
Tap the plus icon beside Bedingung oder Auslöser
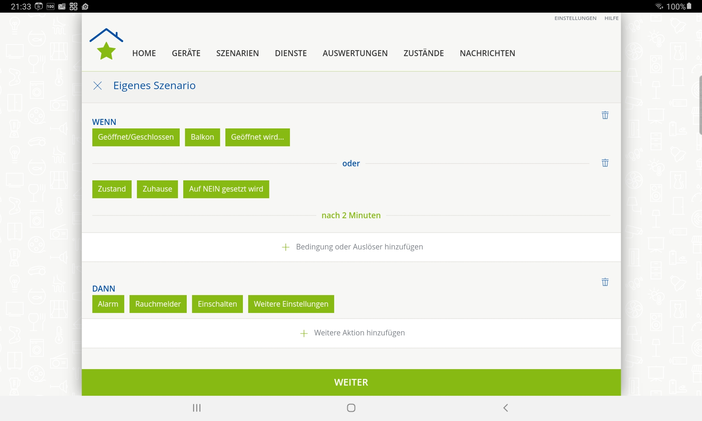[286, 247]
